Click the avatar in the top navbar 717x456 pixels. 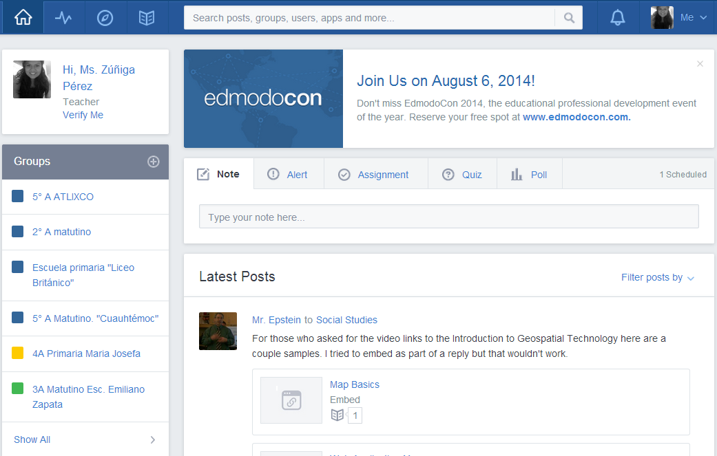pos(662,17)
